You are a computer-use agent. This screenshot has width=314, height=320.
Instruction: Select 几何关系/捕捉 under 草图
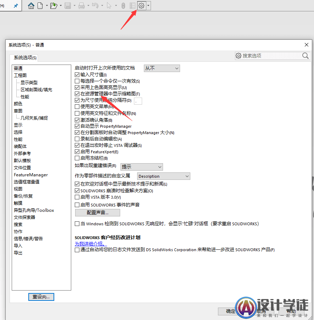[x=34, y=118]
